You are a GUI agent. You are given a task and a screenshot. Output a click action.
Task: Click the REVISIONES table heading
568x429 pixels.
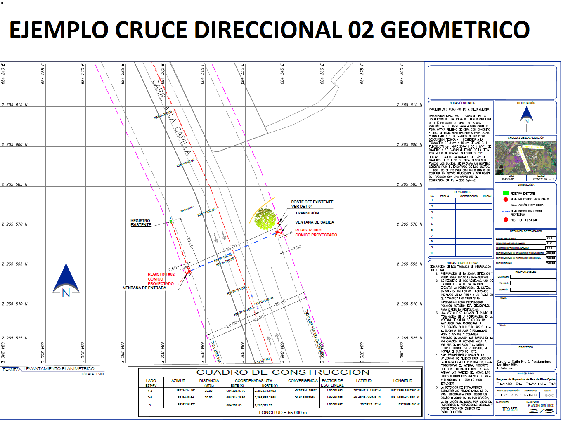coord(462,192)
